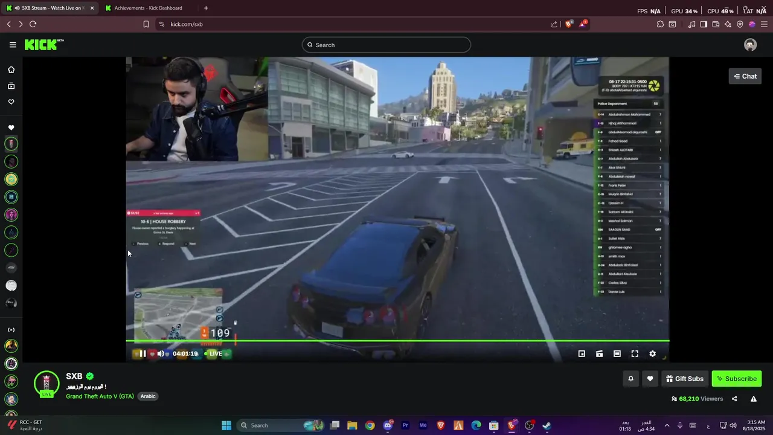Click the clip/cast icon in player
This screenshot has width=773, height=435.
(599, 353)
